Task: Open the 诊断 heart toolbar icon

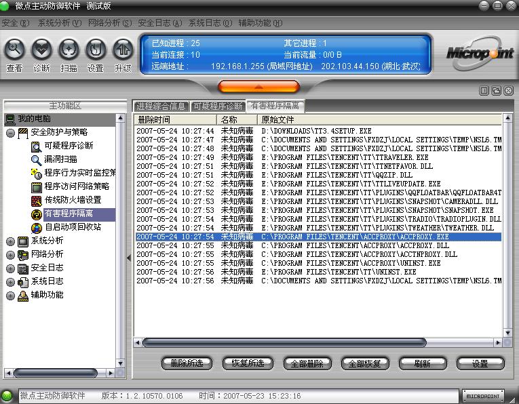Action: click(41, 49)
